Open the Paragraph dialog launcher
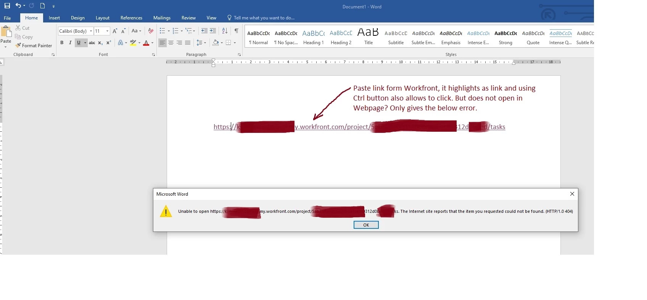The image size is (647, 300). click(x=239, y=55)
